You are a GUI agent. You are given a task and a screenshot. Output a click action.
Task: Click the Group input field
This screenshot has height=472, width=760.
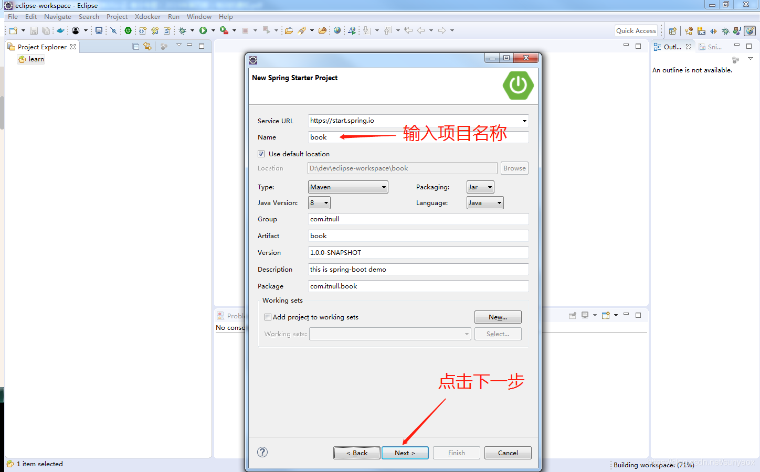click(x=418, y=219)
